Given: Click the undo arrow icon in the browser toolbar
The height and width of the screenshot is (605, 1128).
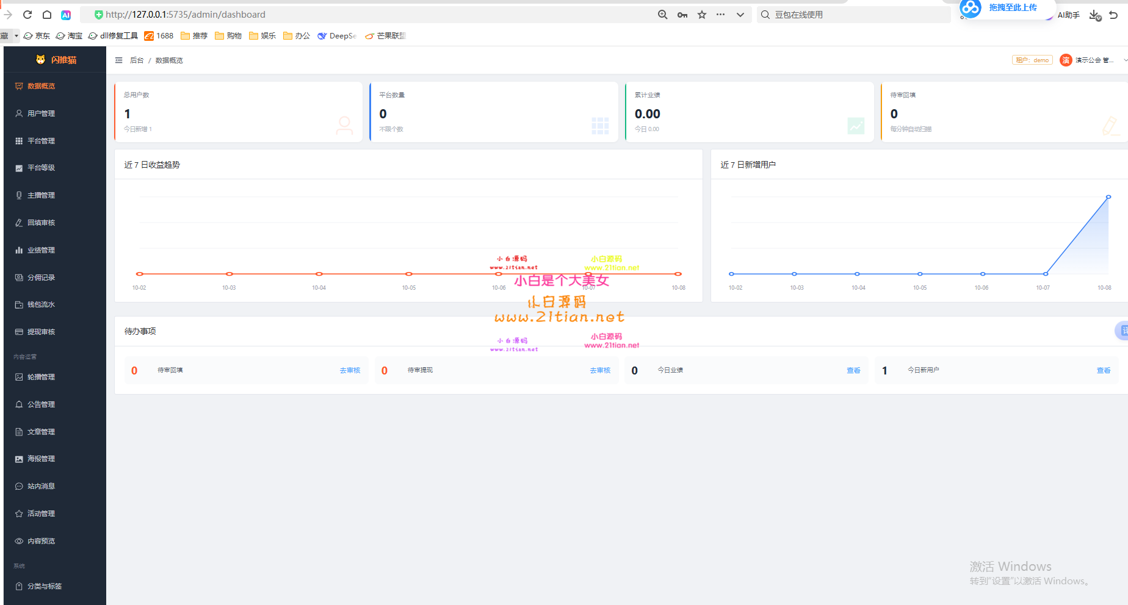Looking at the screenshot, I should click(1114, 15).
